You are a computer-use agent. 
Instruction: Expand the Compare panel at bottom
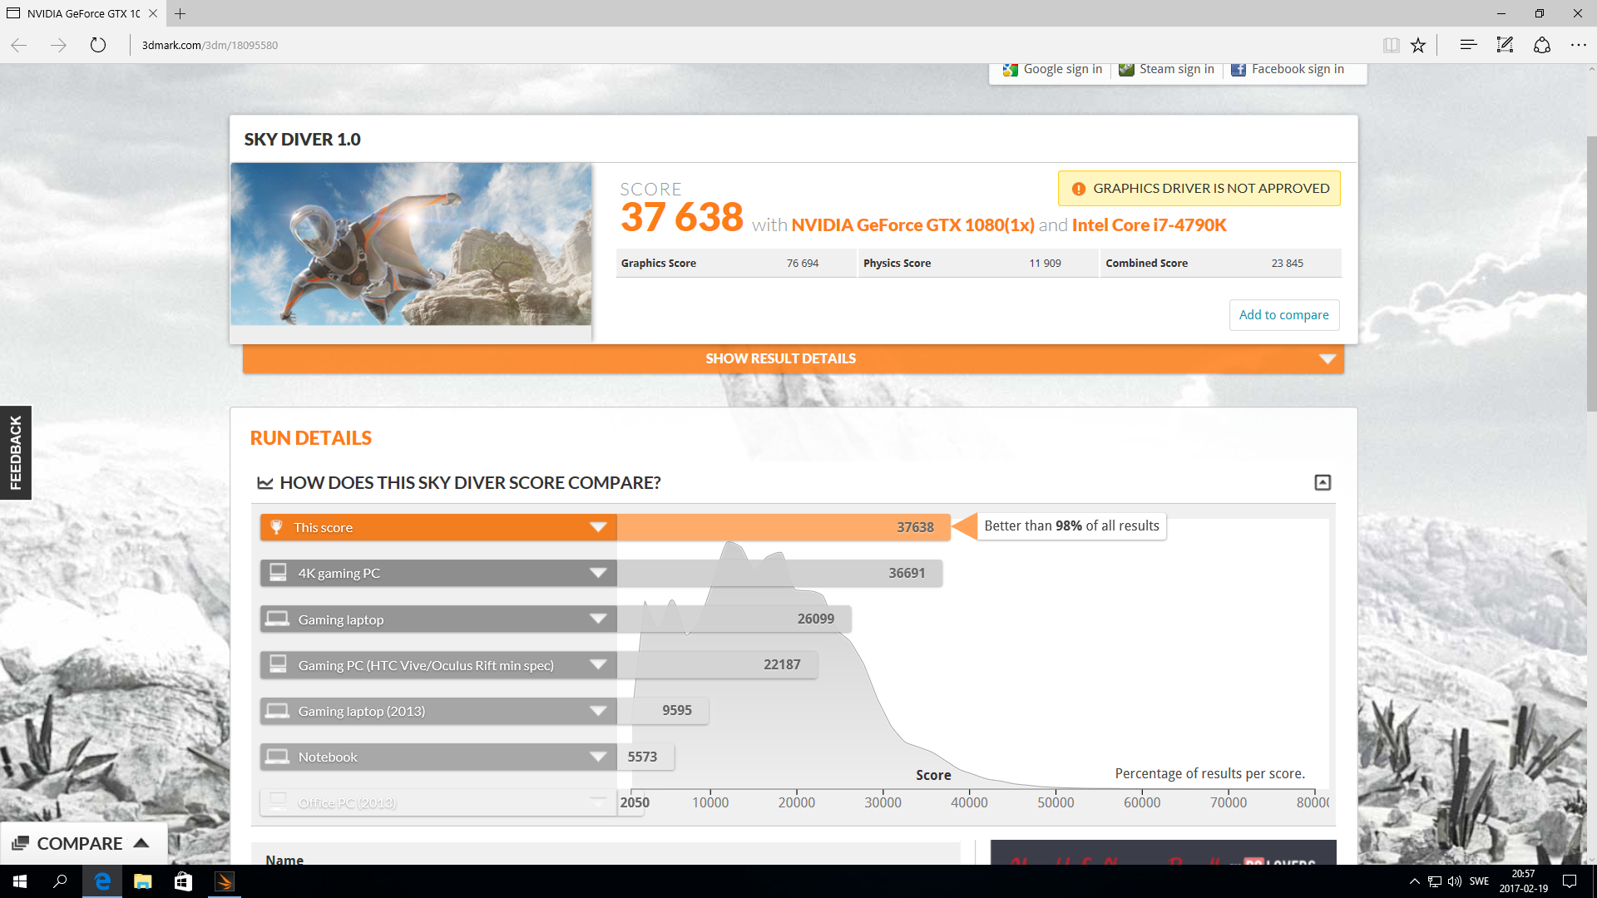(x=83, y=843)
